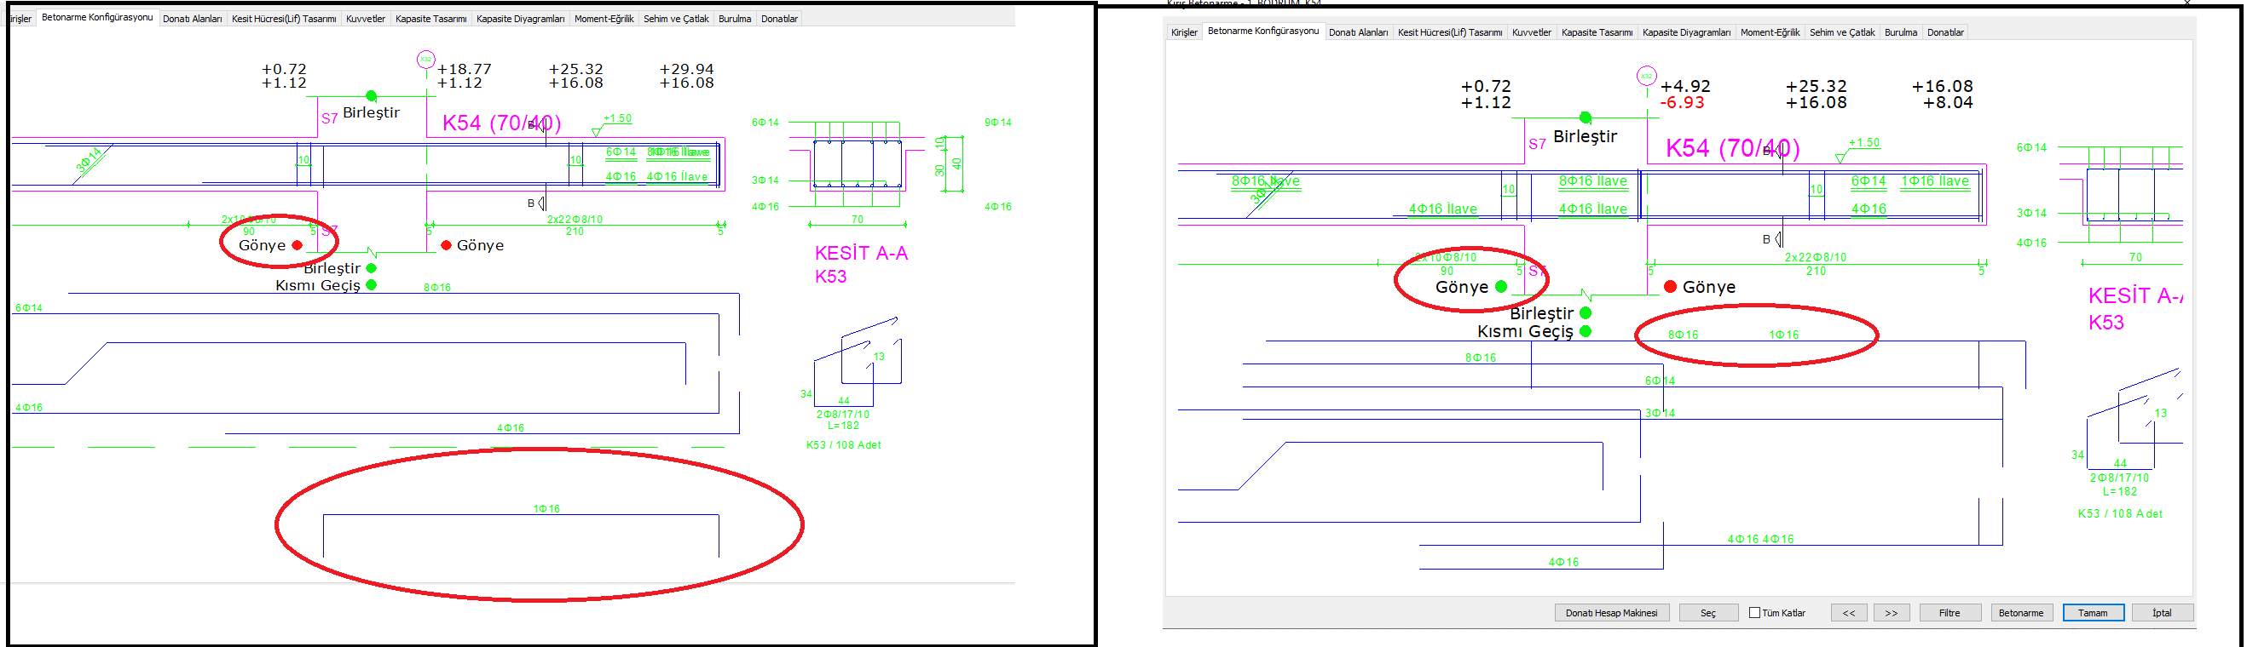
Task: Click the next beam >> button
Action: [1891, 613]
